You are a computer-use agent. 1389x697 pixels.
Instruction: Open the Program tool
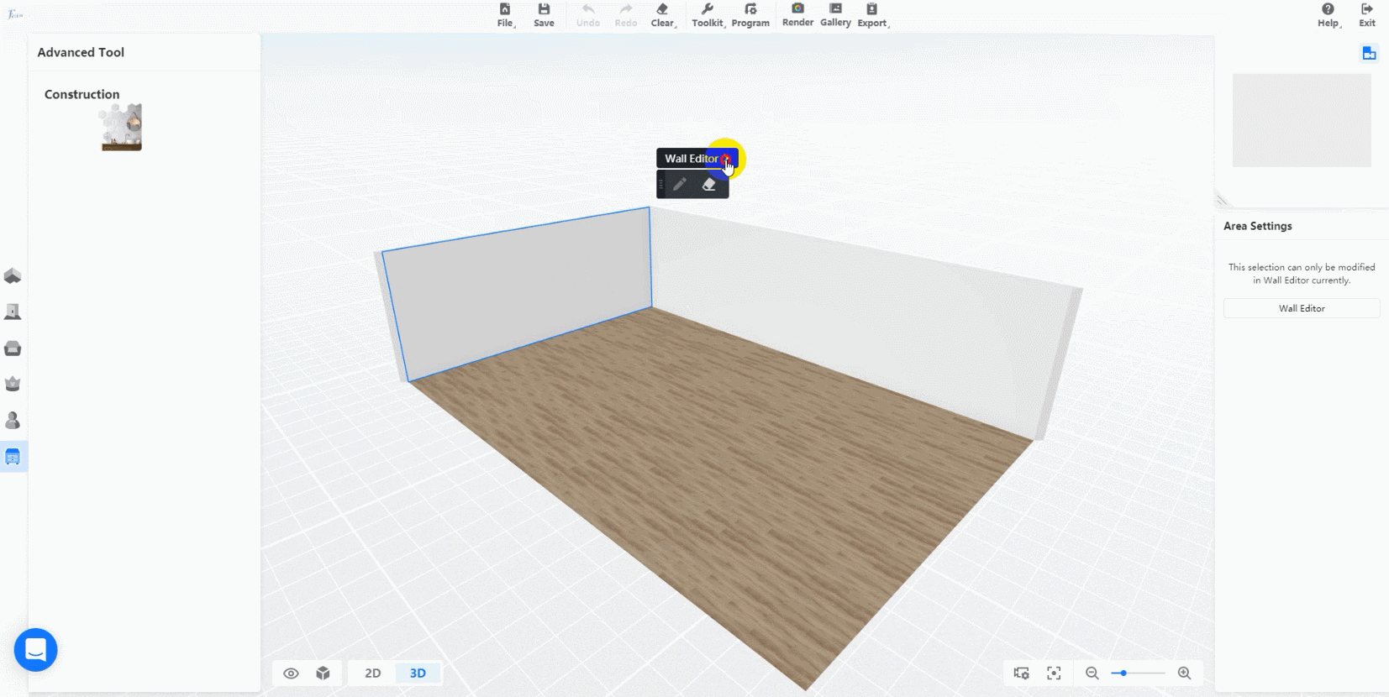click(750, 15)
